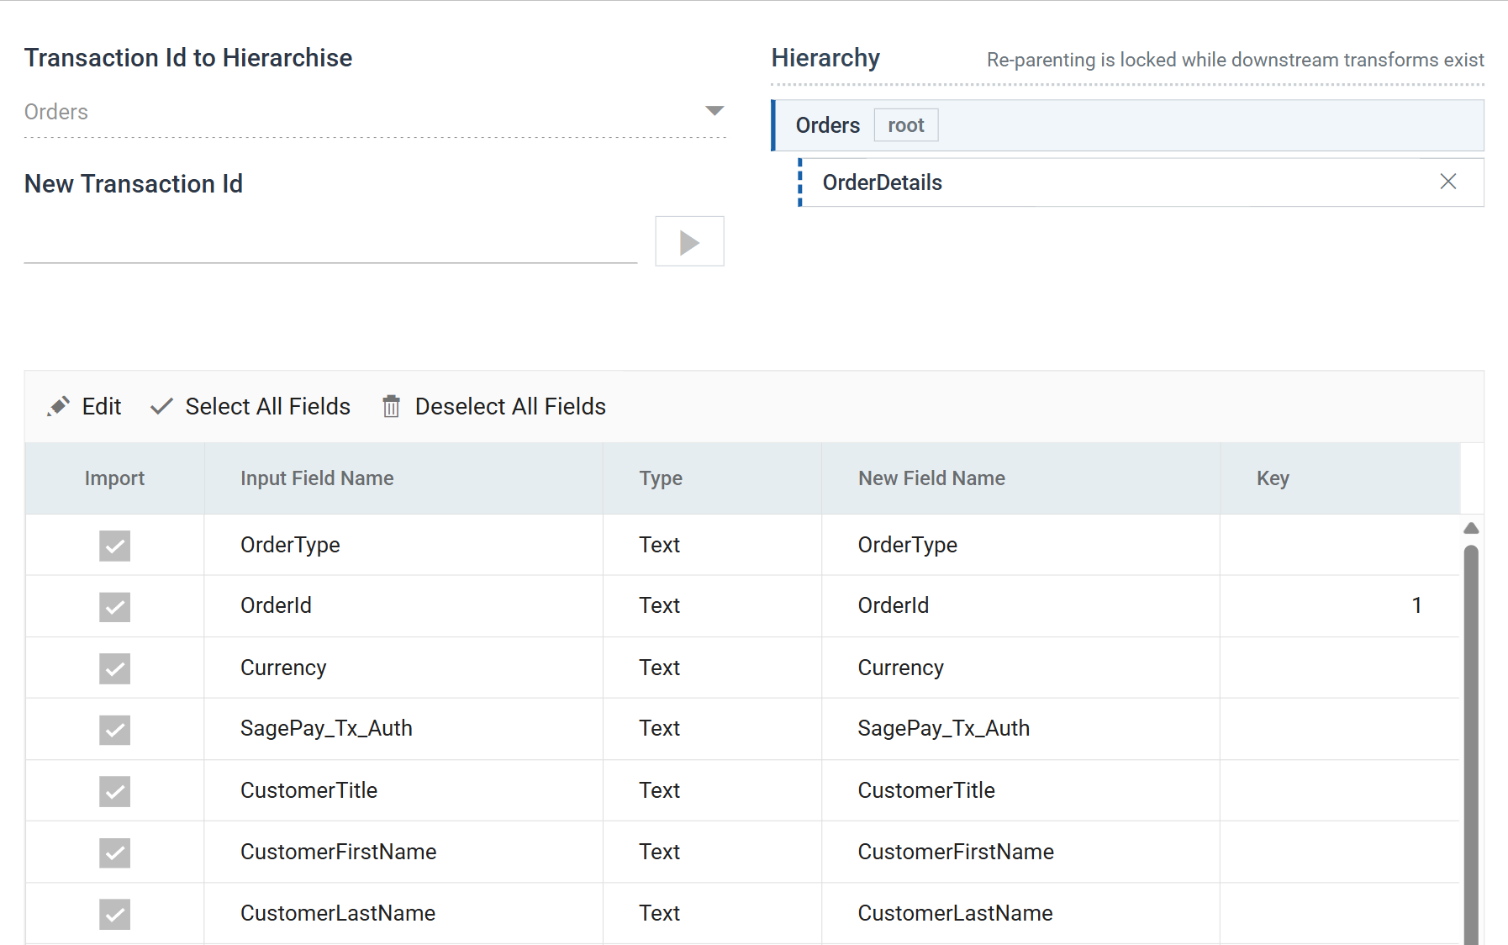
Task: Click the Type column header
Action: [712, 478]
